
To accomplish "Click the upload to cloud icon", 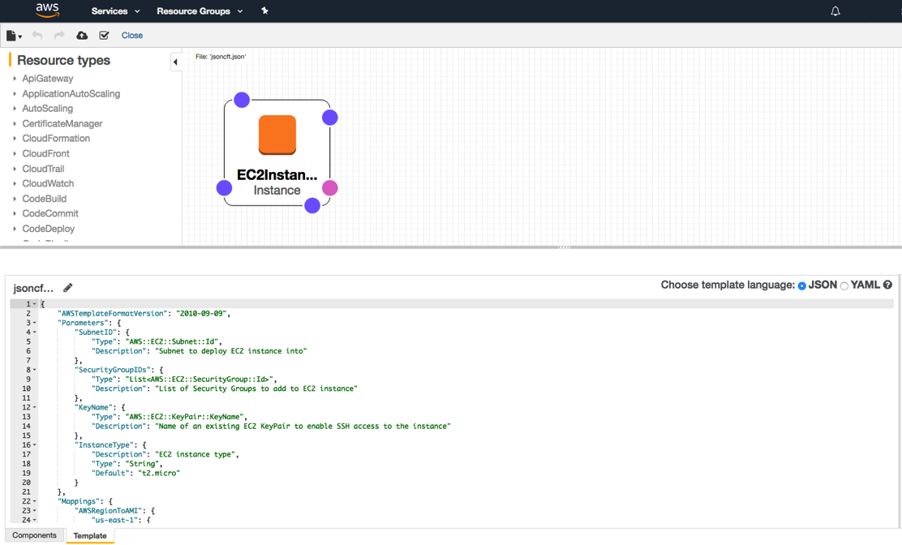I will click(x=82, y=36).
